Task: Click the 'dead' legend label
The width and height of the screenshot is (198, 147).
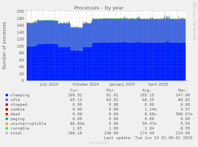Action: pyautogui.click(x=15, y=114)
